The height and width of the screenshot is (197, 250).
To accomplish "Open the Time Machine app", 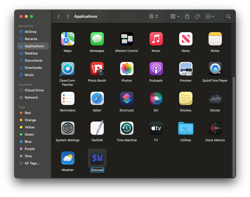I will (x=127, y=128).
